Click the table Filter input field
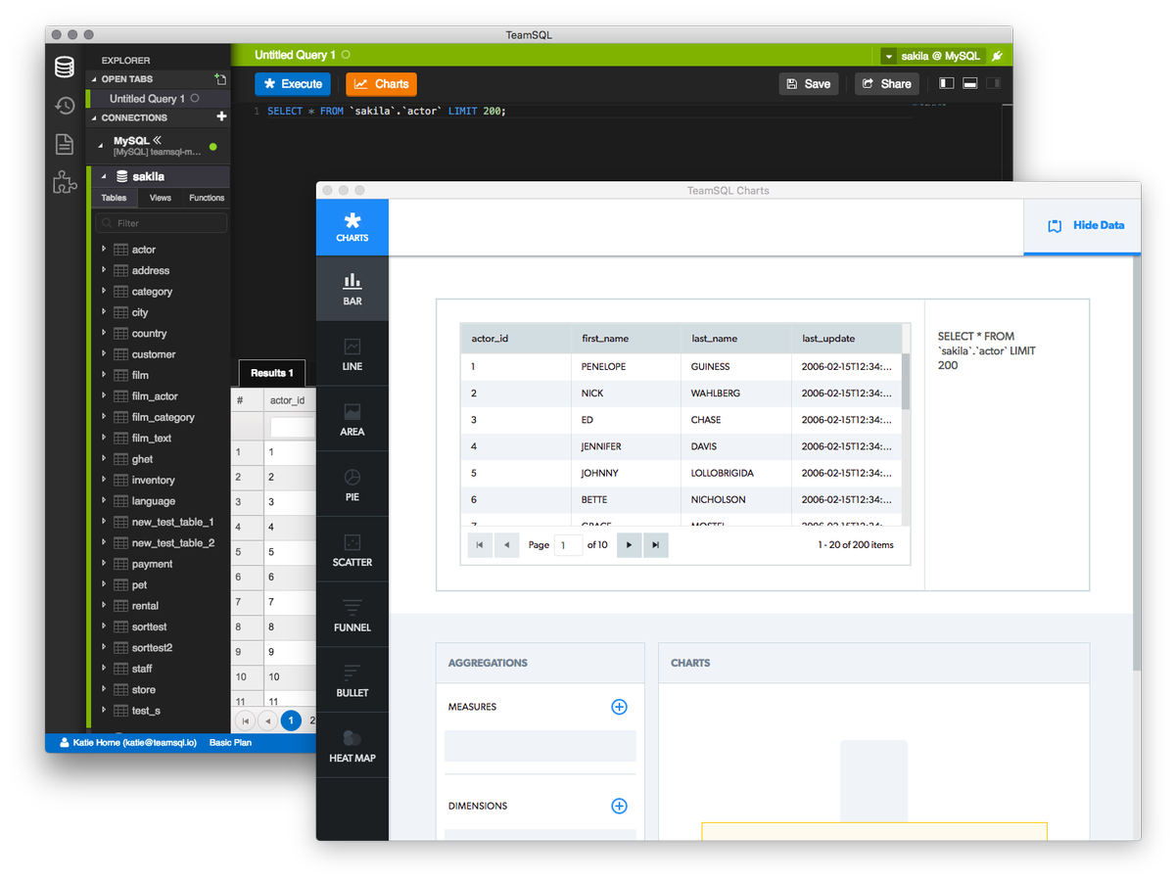 (161, 223)
